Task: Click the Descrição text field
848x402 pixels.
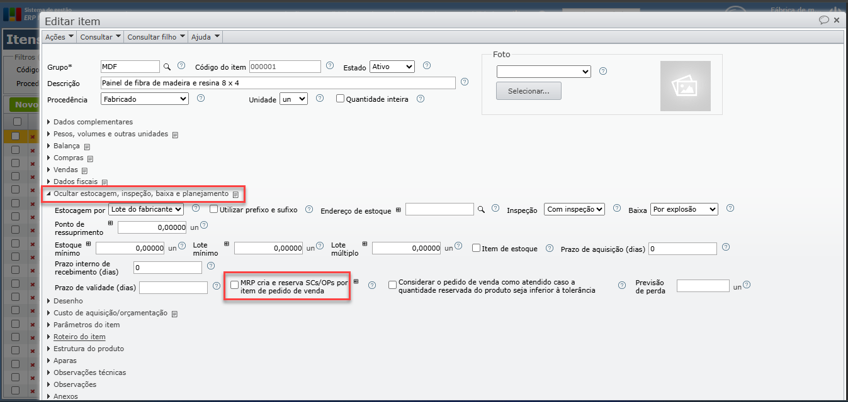Action: point(278,83)
